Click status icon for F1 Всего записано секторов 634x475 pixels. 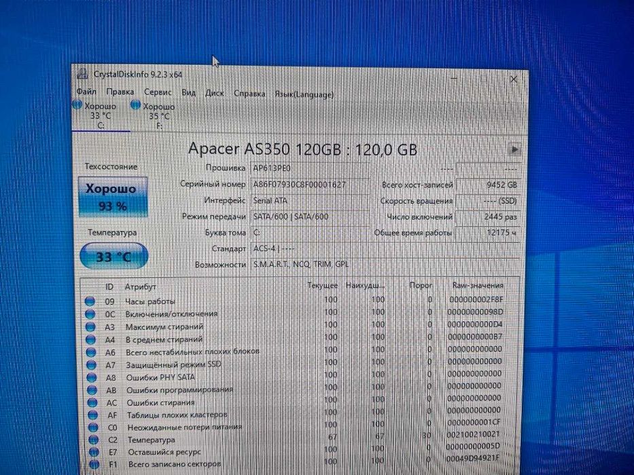[x=95, y=465]
